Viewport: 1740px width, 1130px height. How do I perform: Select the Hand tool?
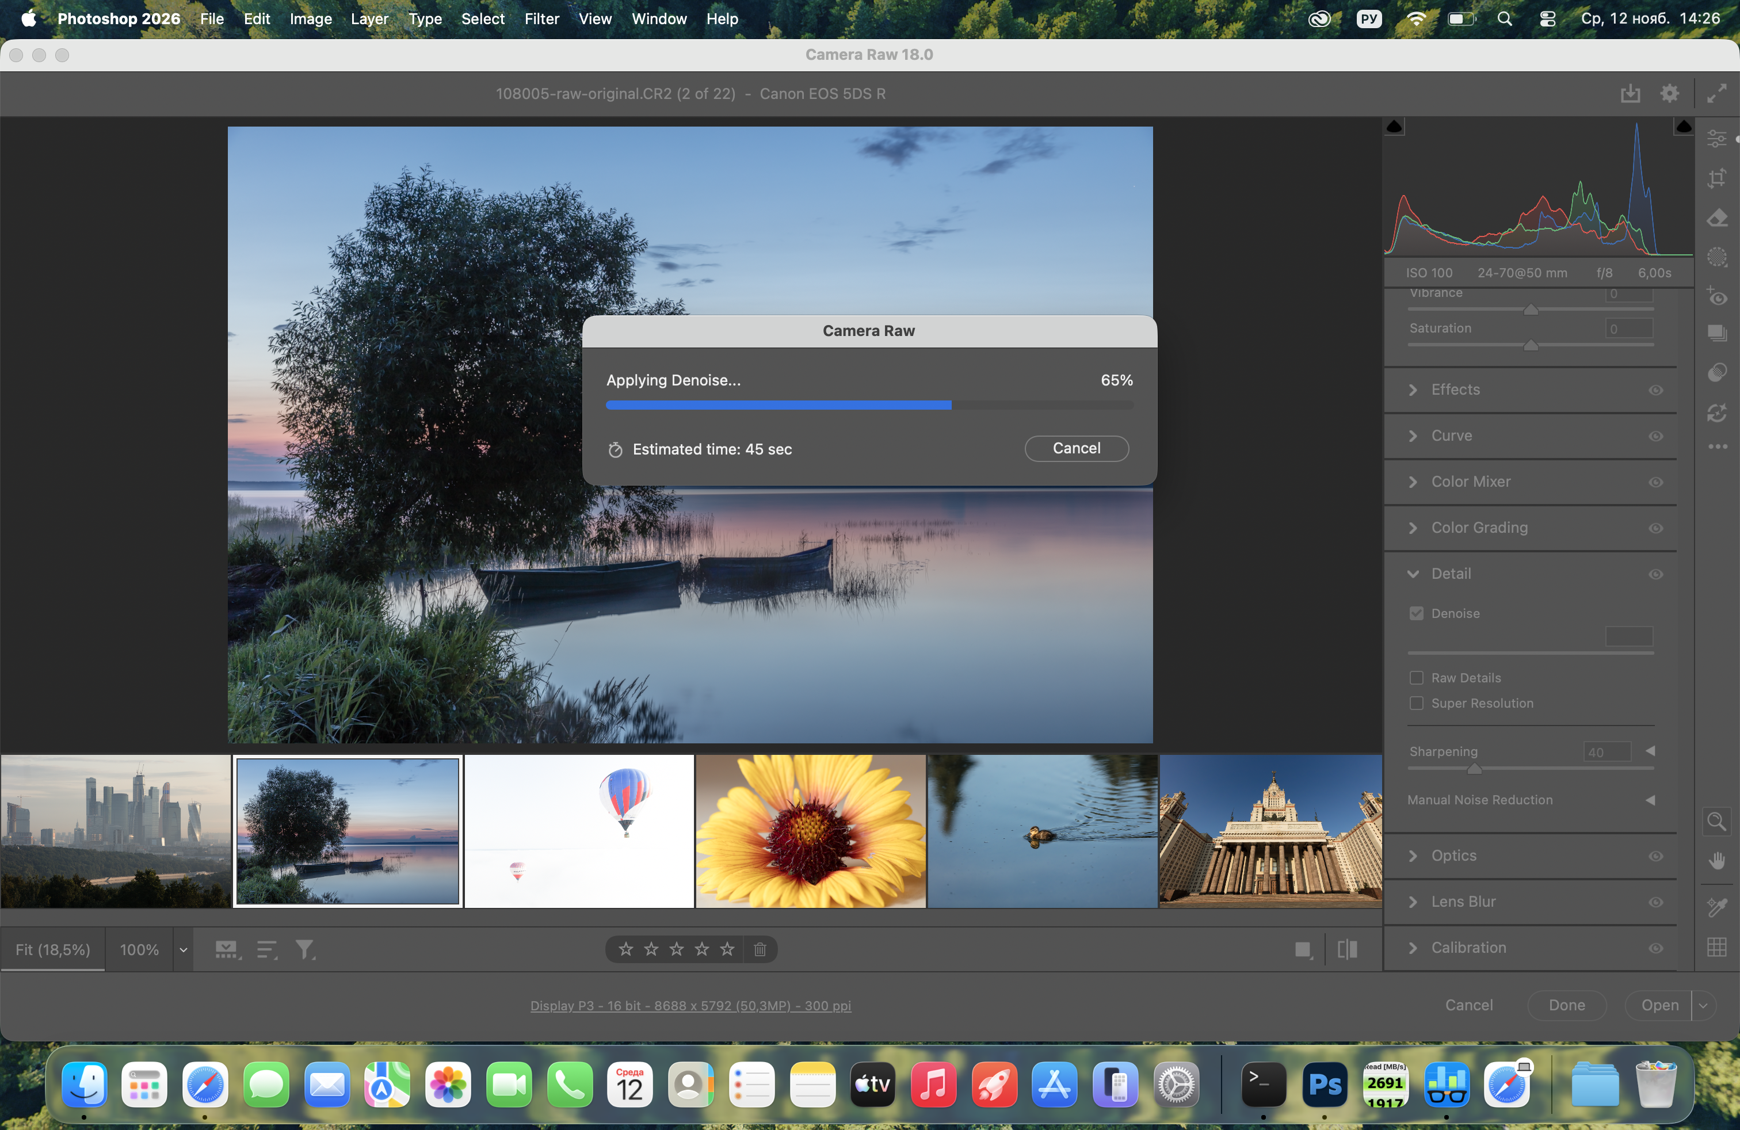tap(1716, 860)
